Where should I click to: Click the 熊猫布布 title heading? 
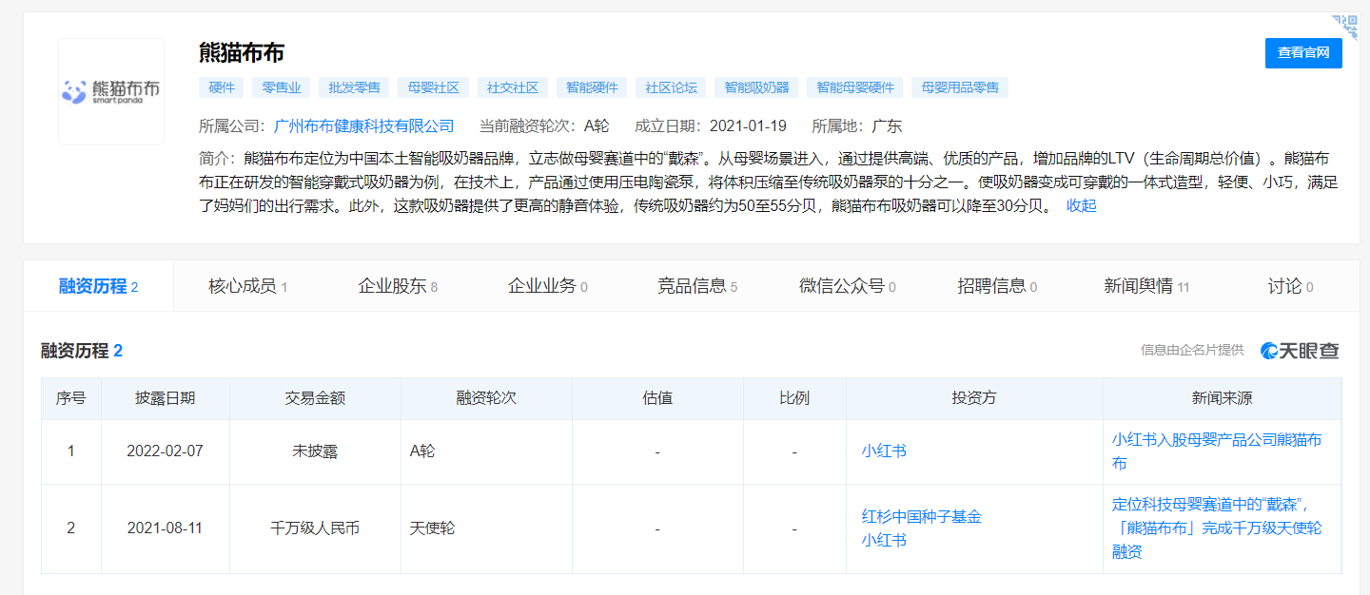coord(242,52)
